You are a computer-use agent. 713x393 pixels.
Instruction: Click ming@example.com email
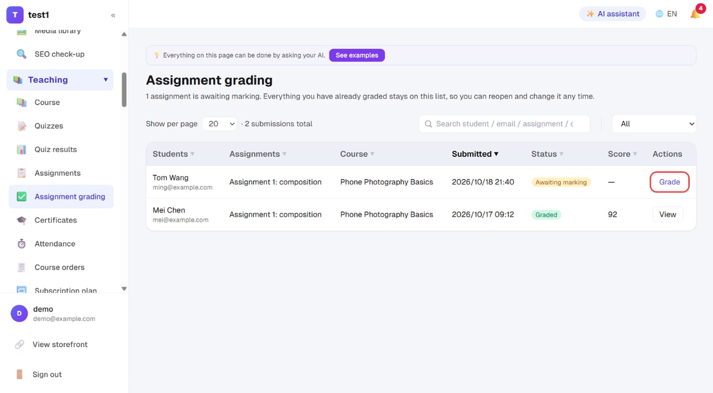click(x=182, y=188)
